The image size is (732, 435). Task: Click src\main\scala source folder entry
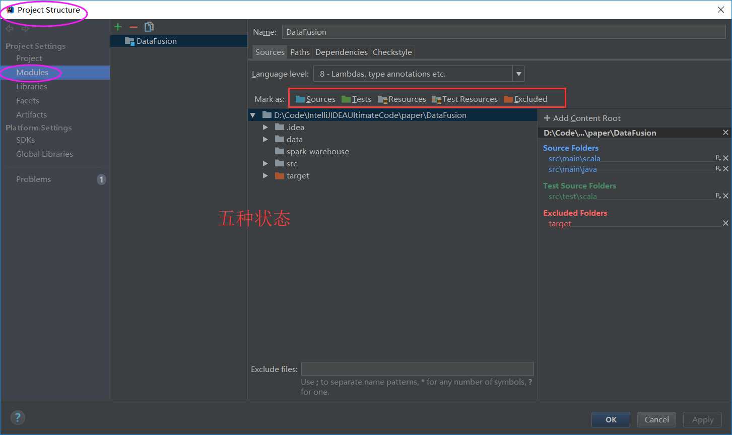coord(574,158)
